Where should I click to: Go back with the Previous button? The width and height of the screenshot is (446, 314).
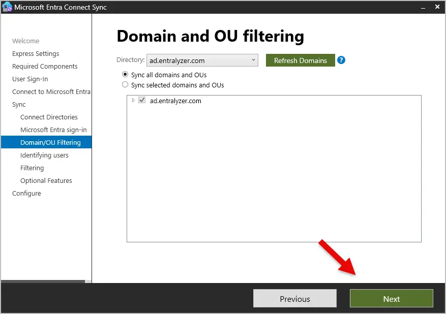pos(294,299)
